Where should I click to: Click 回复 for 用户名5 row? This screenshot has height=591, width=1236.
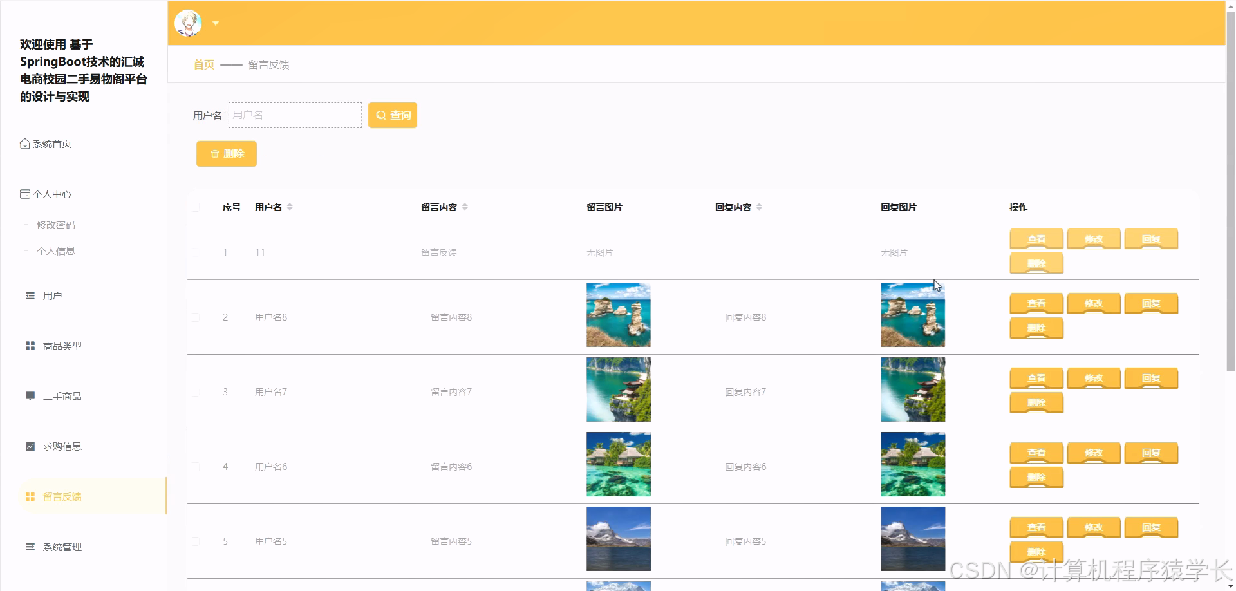pos(1151,527)
